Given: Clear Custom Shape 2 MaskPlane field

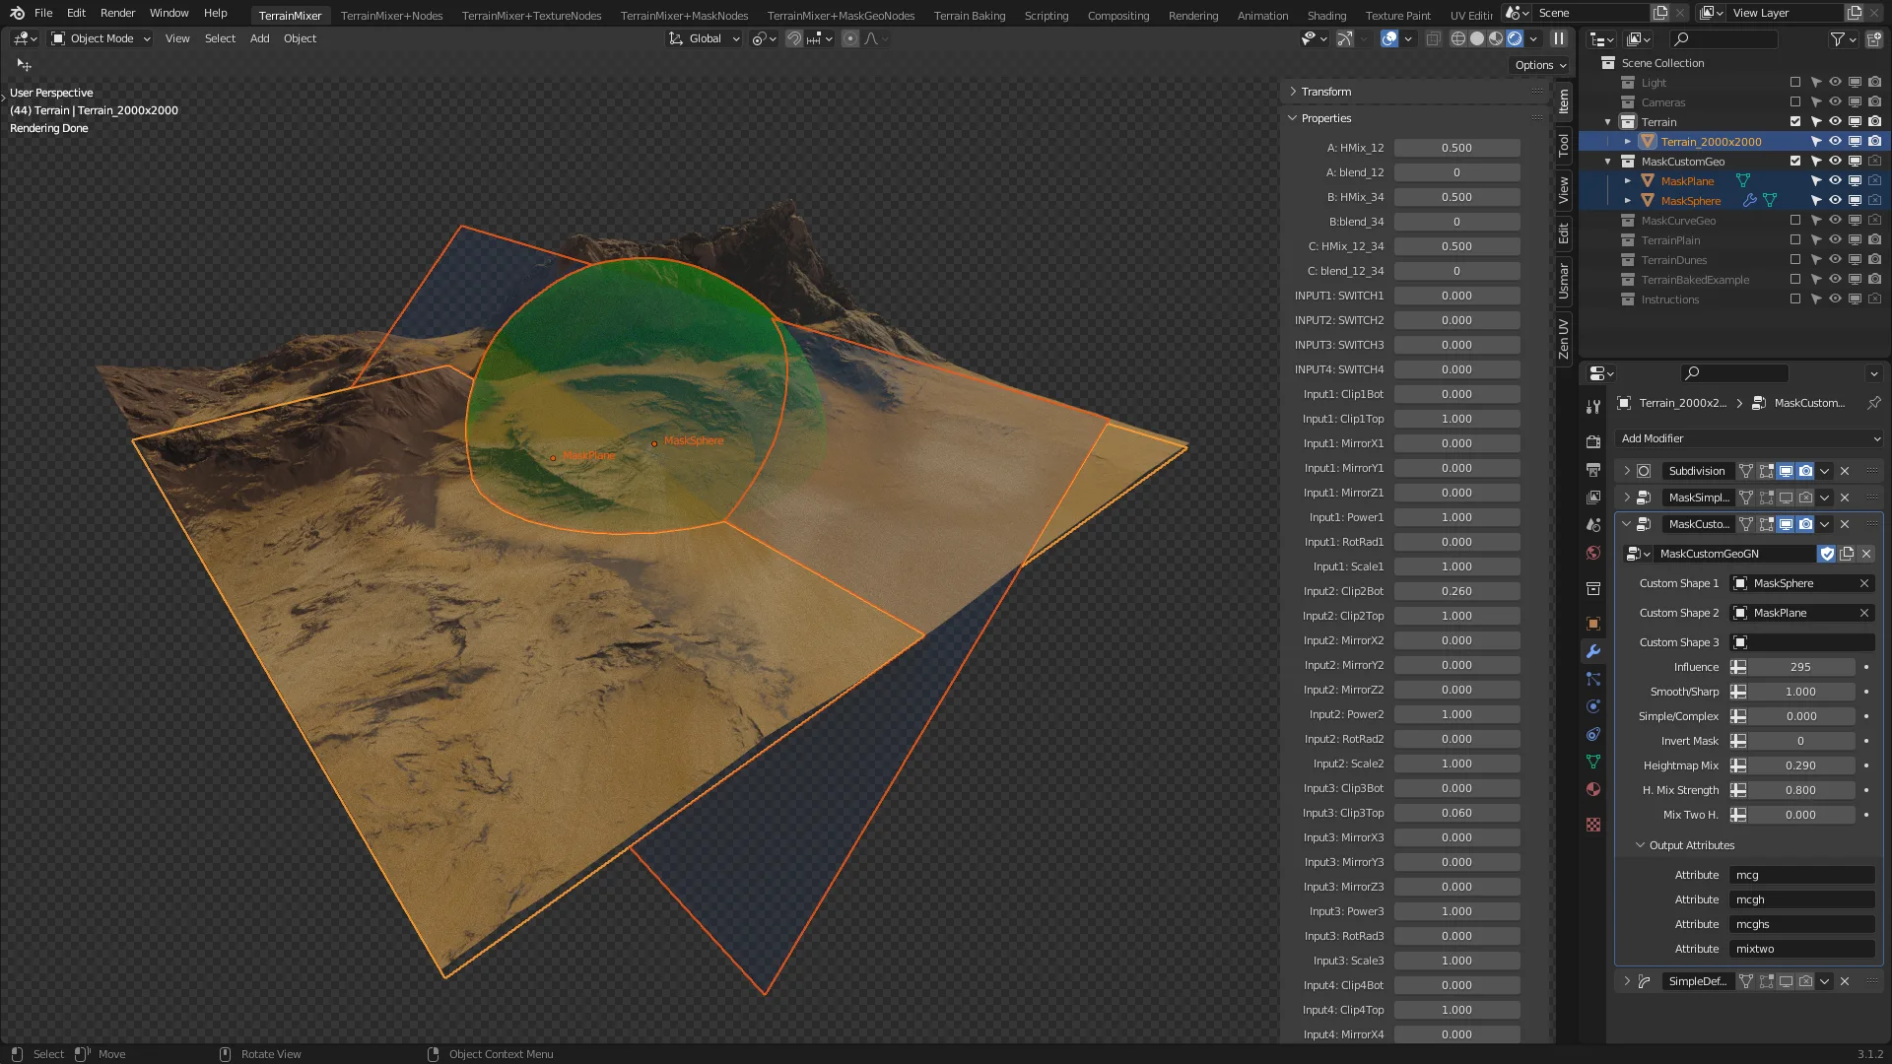Looking at the screenshot, I should [1864, 613].
